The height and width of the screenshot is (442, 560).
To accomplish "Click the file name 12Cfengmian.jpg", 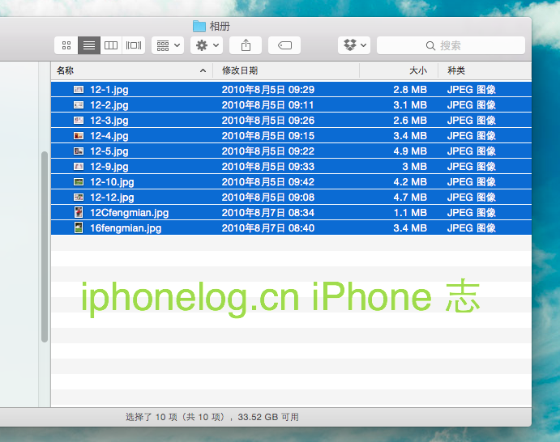I will point(130,213).
